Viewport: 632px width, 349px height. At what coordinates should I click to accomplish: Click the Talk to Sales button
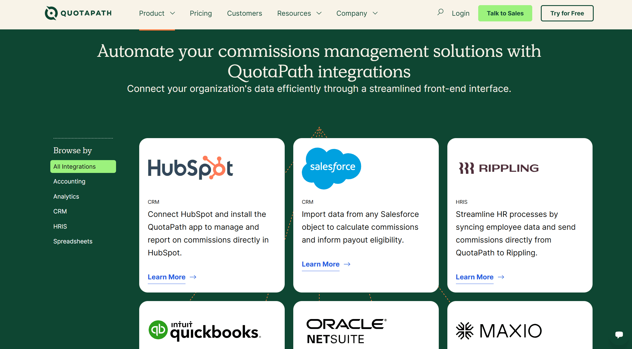(505, 13)
